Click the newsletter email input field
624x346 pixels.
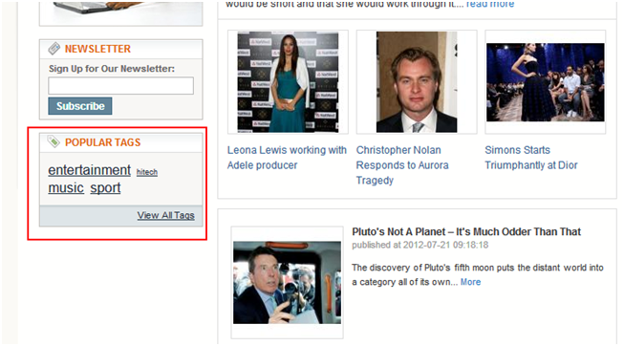pos(121,86)
